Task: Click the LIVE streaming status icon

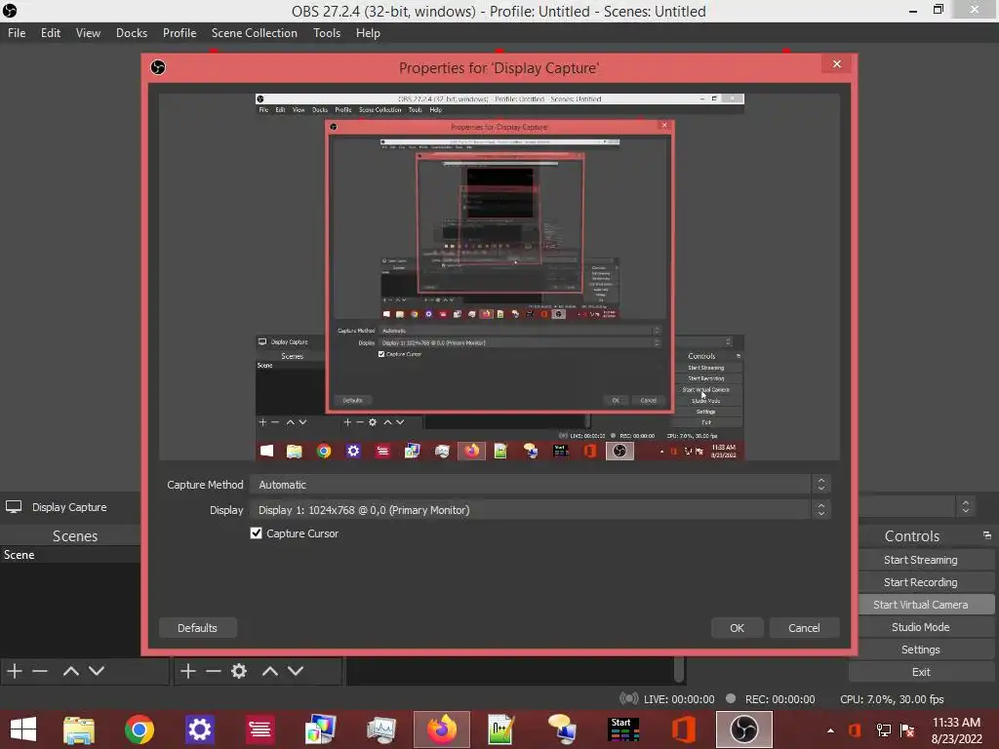Action: pyautogui.click(x=629, y=698)
